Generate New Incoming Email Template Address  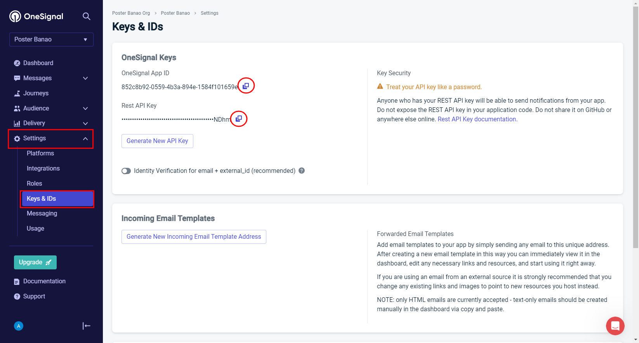(194, 237)
